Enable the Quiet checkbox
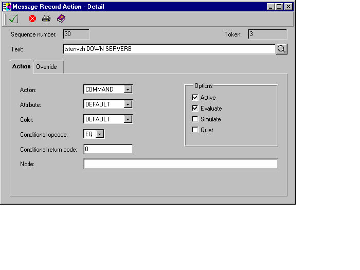Screen dimensions: 360x270 coord(195,130)
